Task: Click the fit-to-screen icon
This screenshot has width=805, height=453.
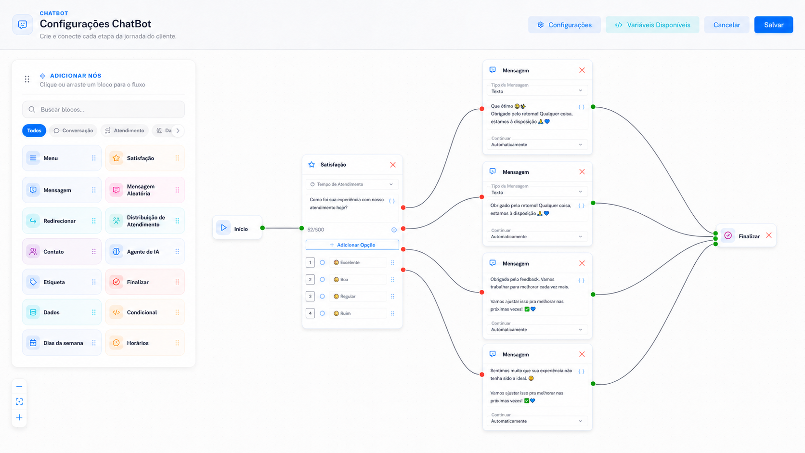Action: pyautogui.click(x=19, y=402)
